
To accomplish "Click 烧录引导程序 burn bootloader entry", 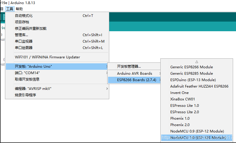I will tap(57, 95).
